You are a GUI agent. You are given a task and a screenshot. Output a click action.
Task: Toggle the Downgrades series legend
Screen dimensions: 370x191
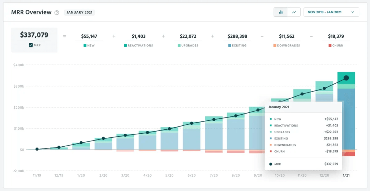(287, 46)
